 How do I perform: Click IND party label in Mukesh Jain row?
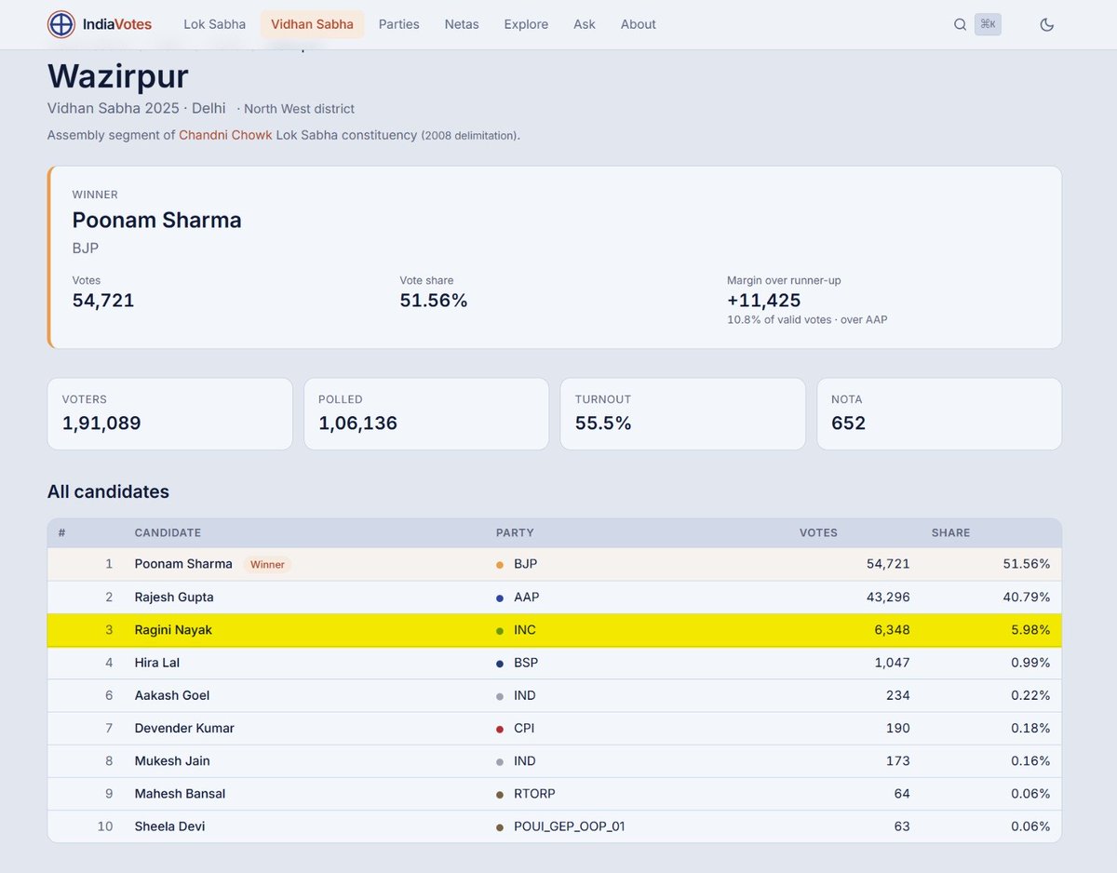[x=525, y=760]
